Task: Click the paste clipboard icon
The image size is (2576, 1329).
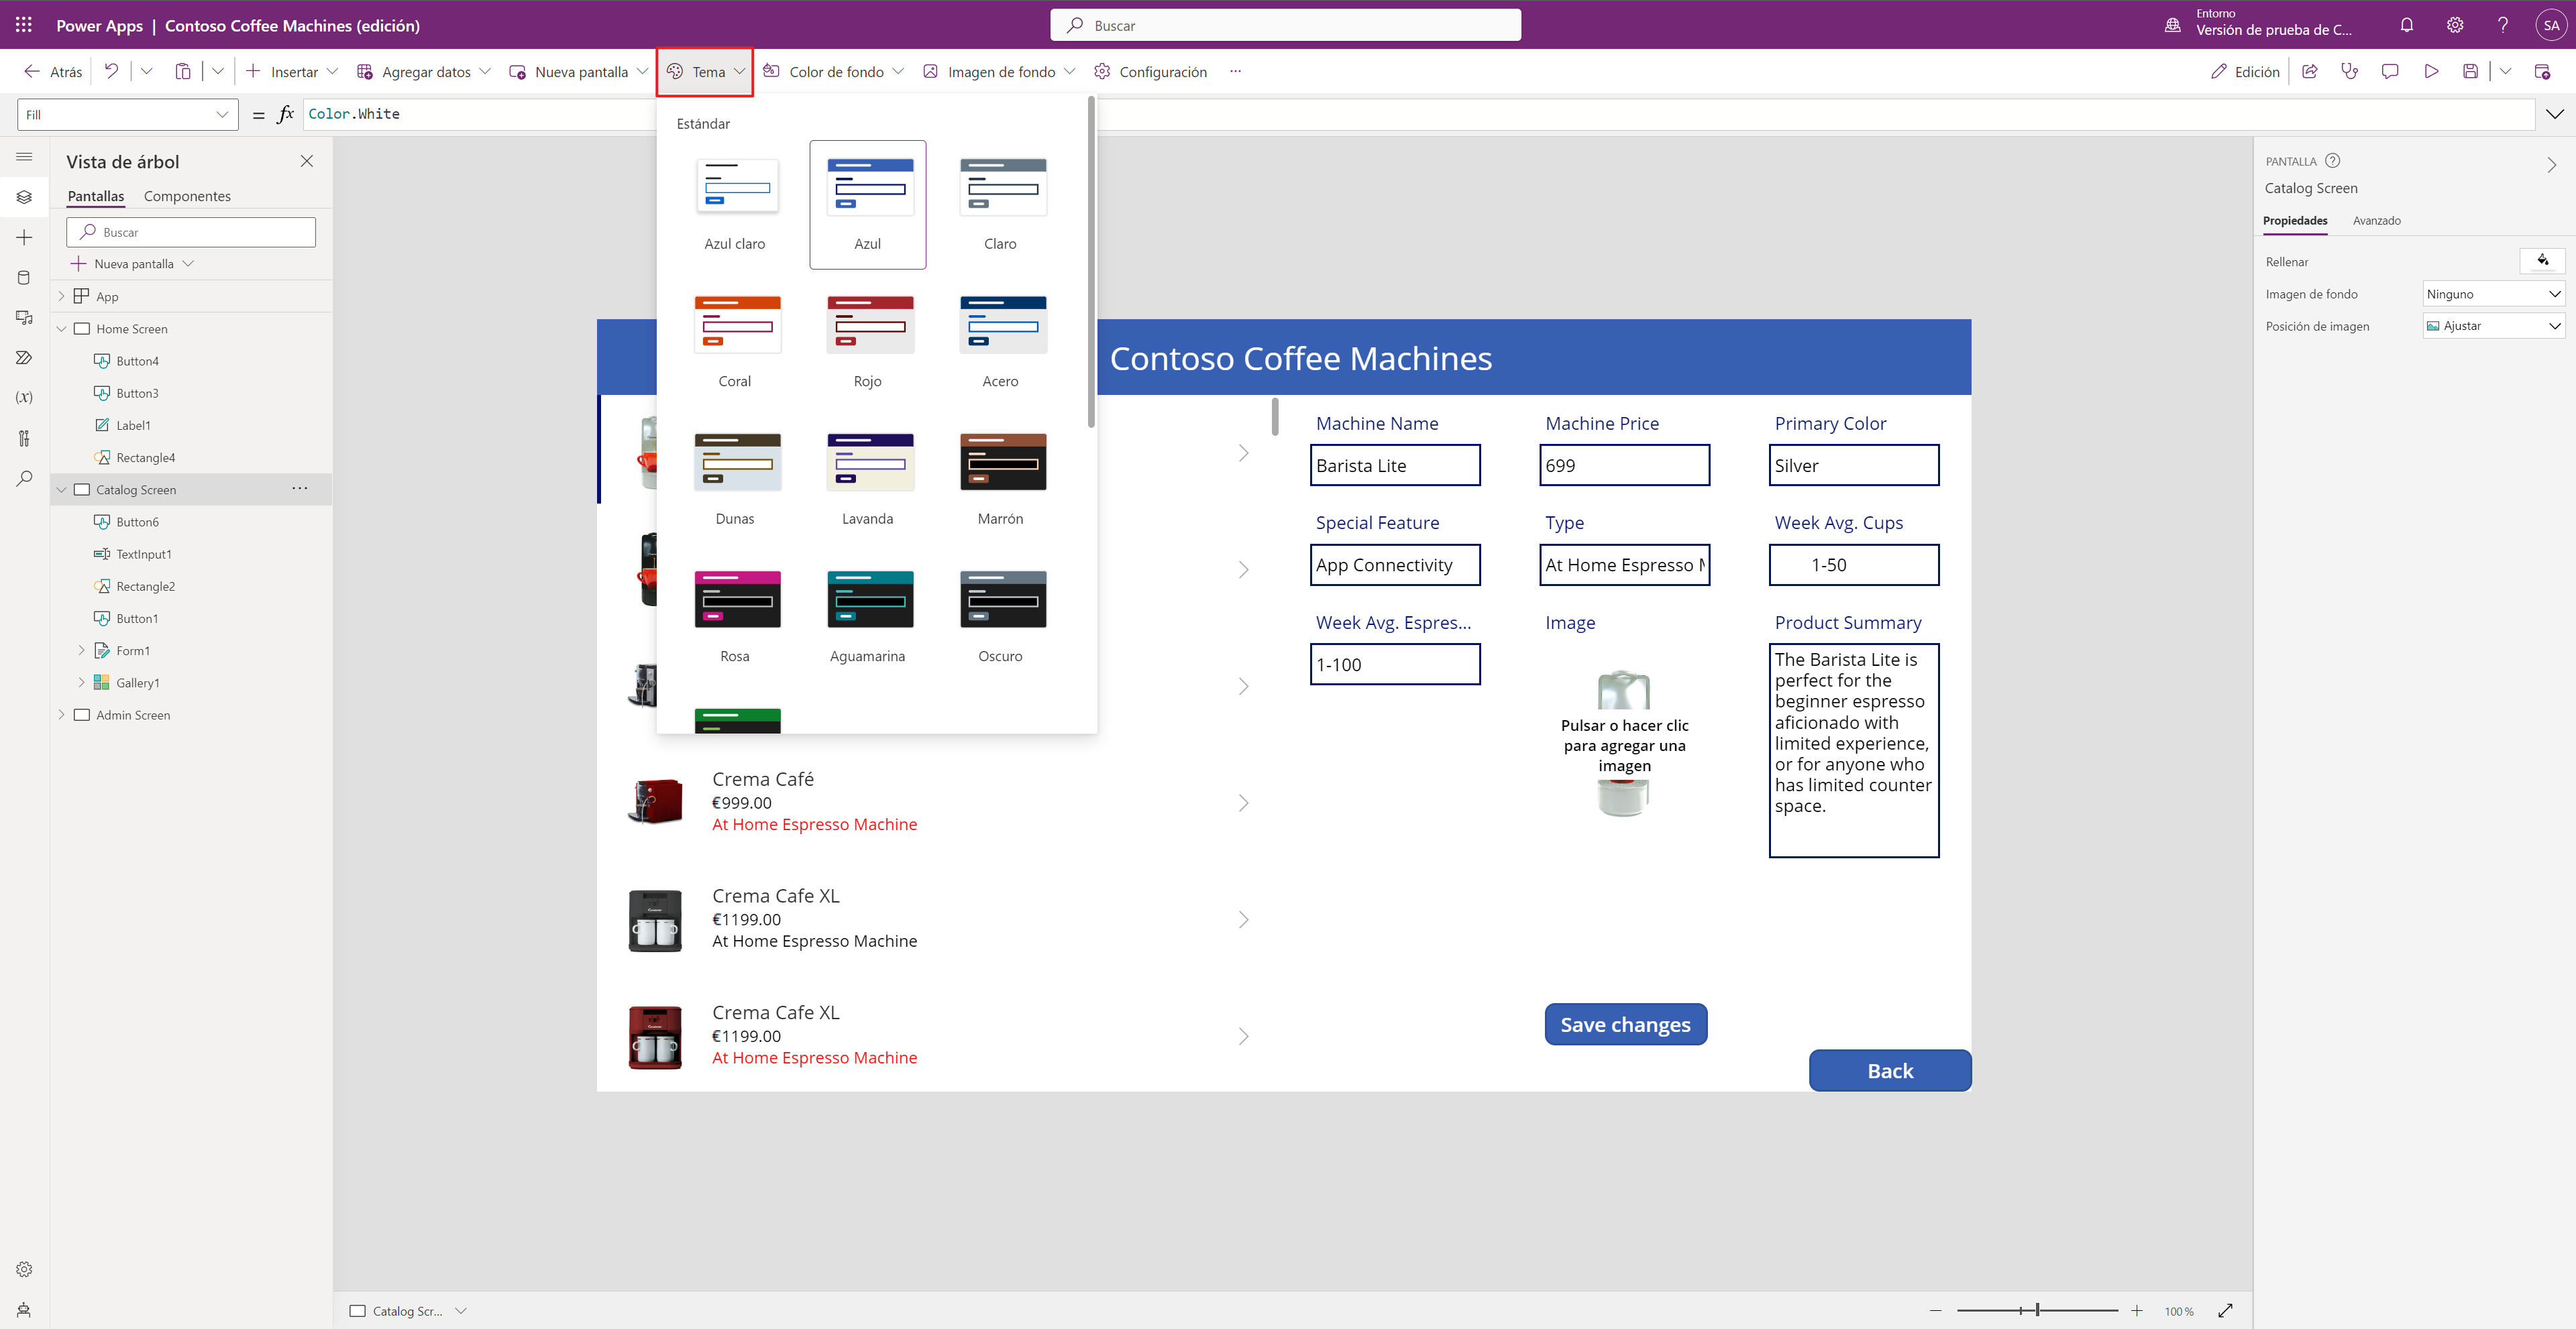Action: 183,71
